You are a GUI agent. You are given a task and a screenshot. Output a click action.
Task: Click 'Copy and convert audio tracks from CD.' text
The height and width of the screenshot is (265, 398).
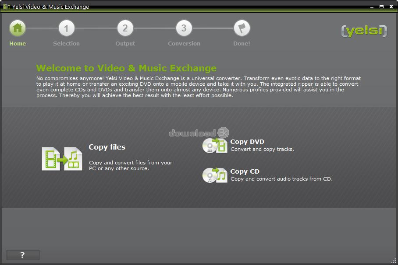pos(281,179)
